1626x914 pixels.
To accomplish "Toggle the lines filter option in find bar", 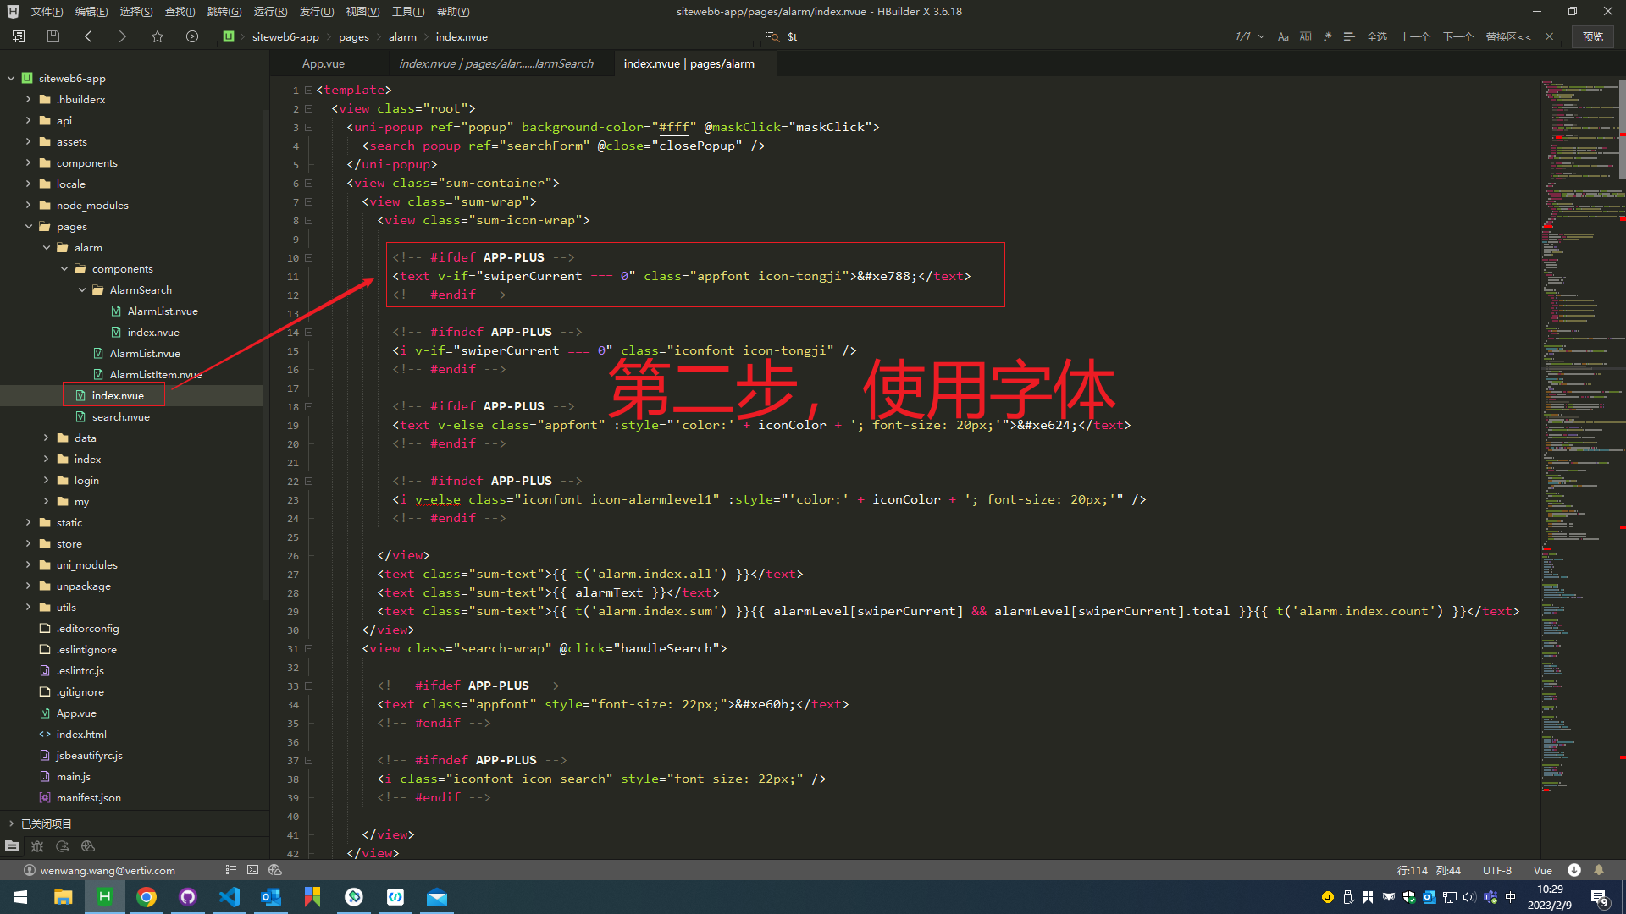I will point(1349,36).
